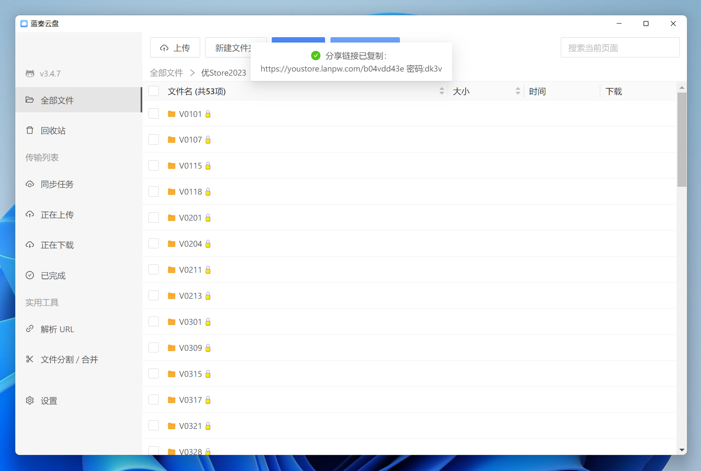Click the folder icon beside 全部文件
Image resolution: width=701 pixels, height=471 pixels.
coord(30,100)
